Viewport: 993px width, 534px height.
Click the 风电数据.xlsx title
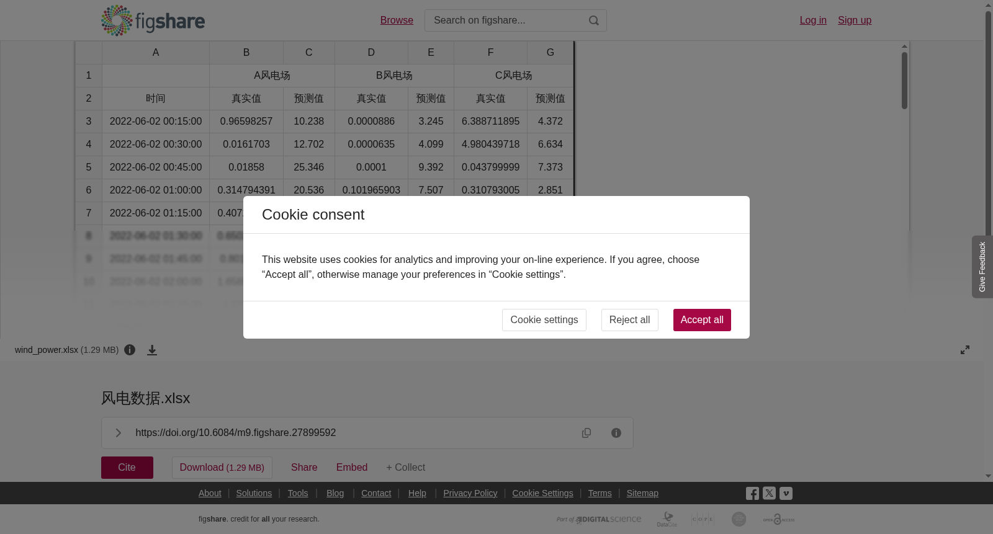(x=146, y=398)
